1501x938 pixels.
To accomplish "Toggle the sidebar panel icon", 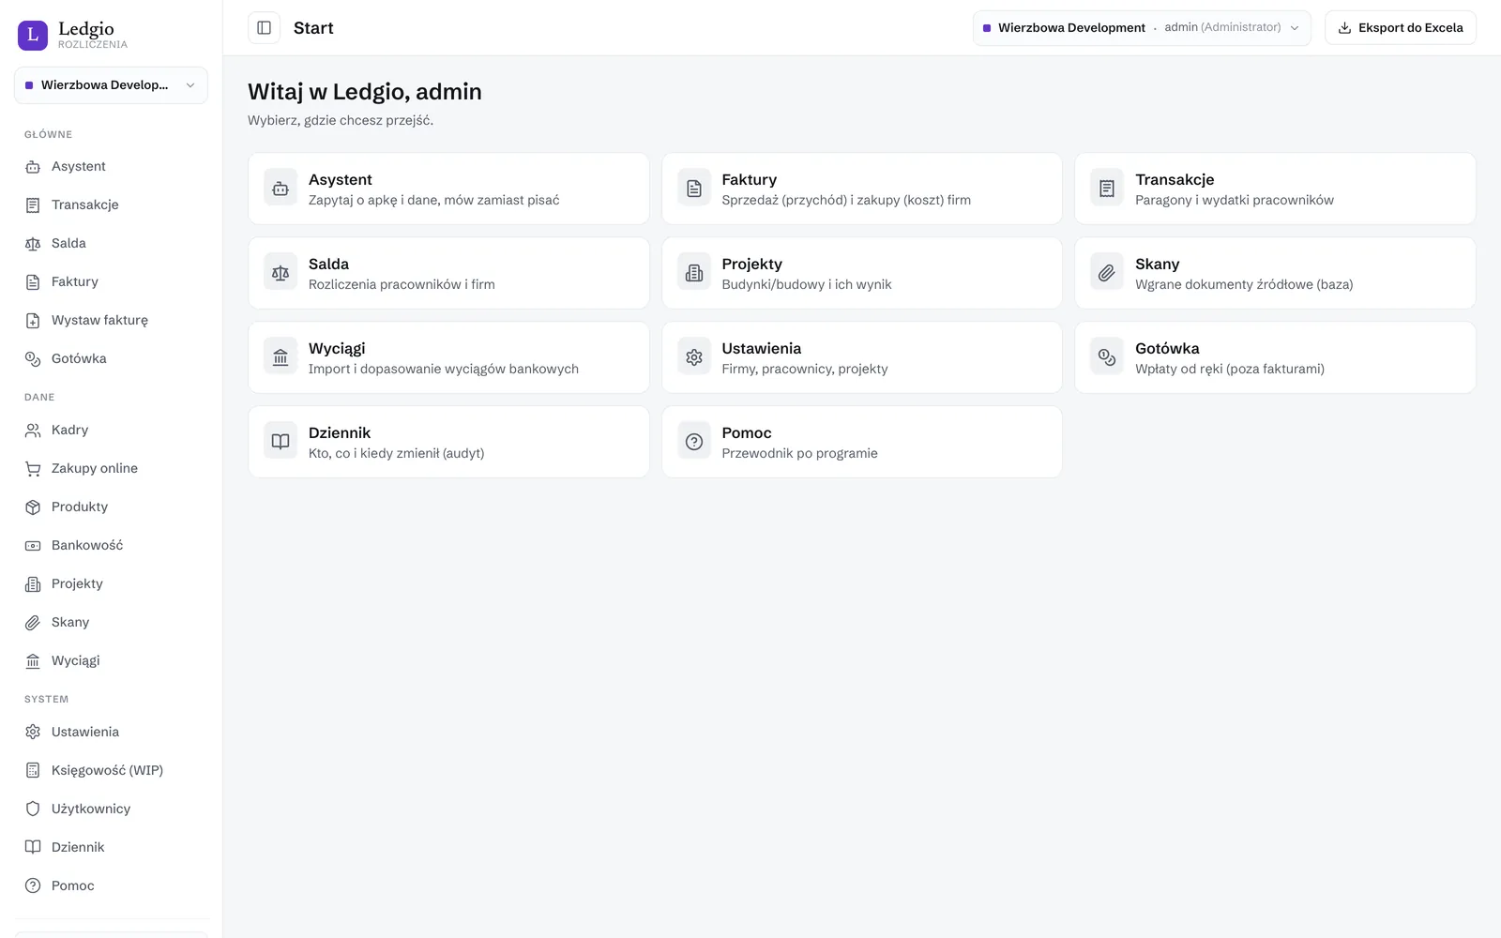I will click(265, 28).
